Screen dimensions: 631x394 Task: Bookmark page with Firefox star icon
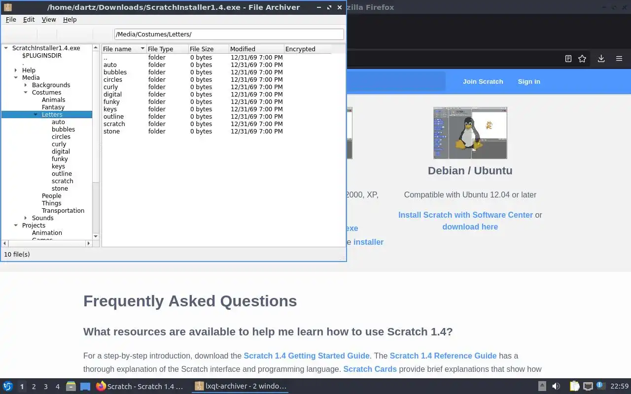coord(582,59)
